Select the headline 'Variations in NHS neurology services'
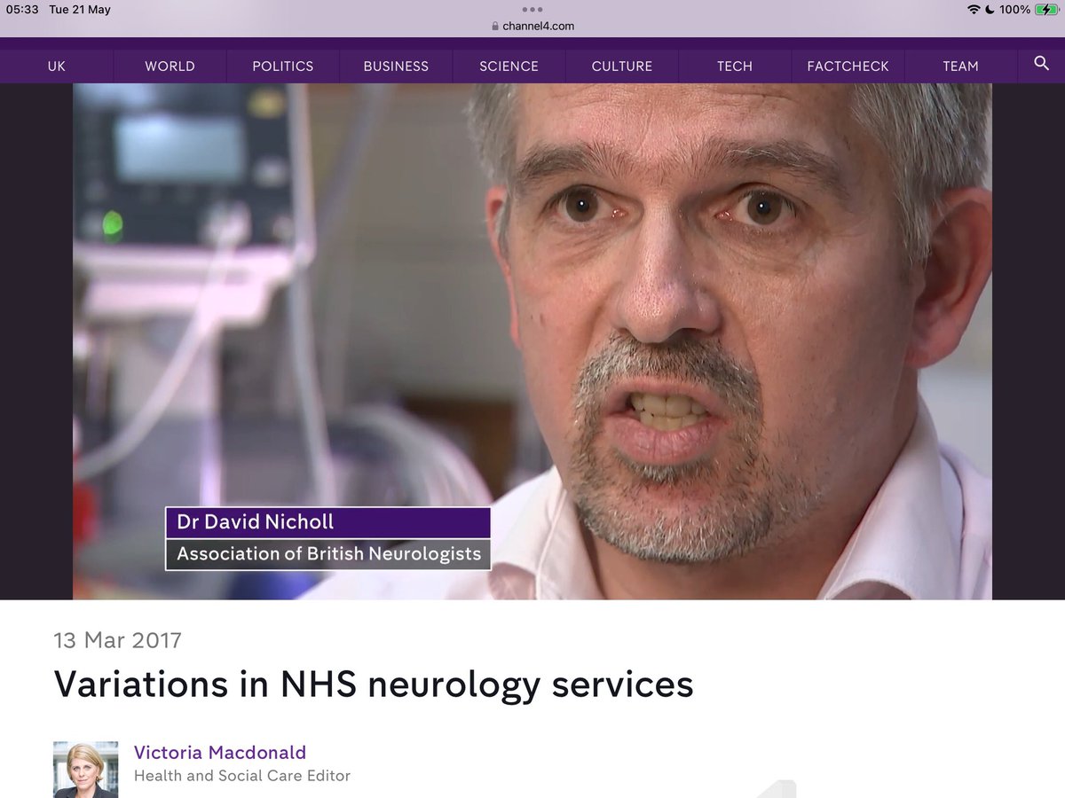 (x=374, y=684)
